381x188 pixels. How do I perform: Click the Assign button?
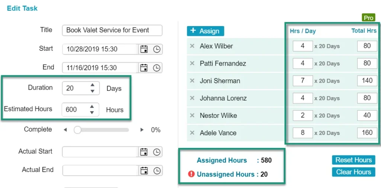click(205, 31)
